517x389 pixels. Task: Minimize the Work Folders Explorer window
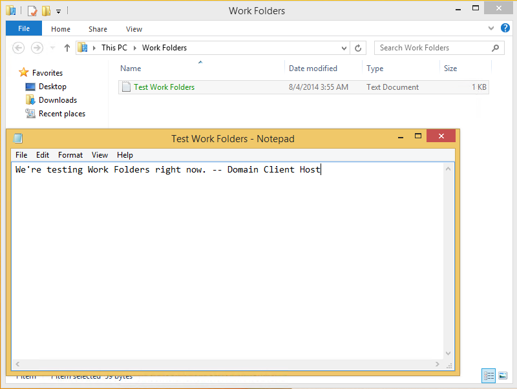pyautogui.click(x=458, y=10)
